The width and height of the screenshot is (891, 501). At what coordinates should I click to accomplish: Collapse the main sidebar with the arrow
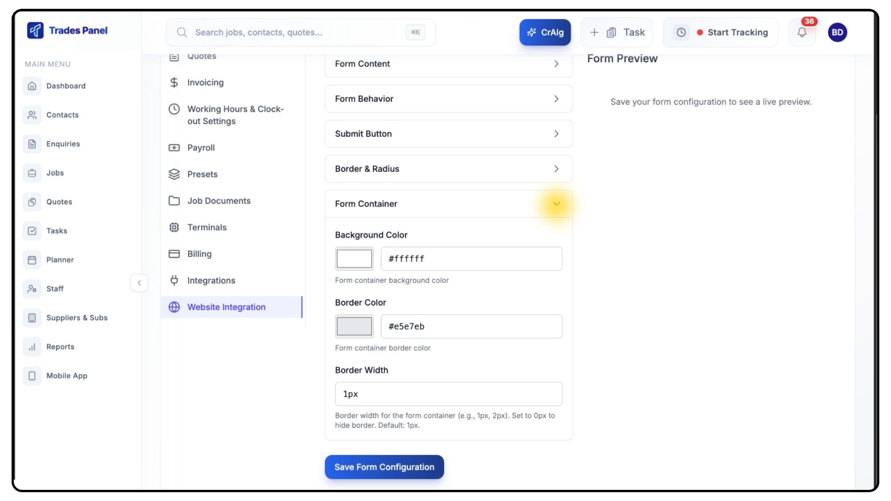coord(139,283)
